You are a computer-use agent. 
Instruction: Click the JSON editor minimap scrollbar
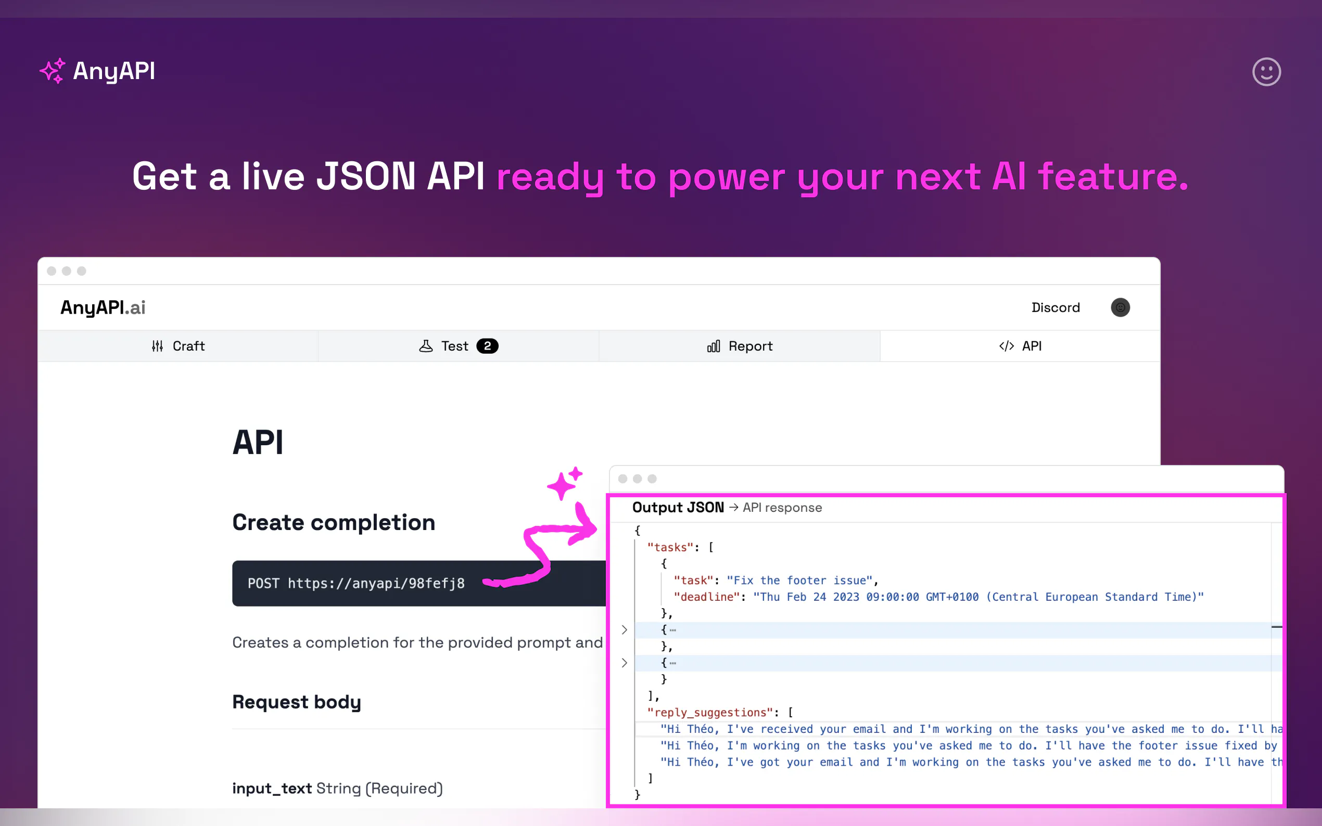pyautogui.click(x=1276, y=627)
